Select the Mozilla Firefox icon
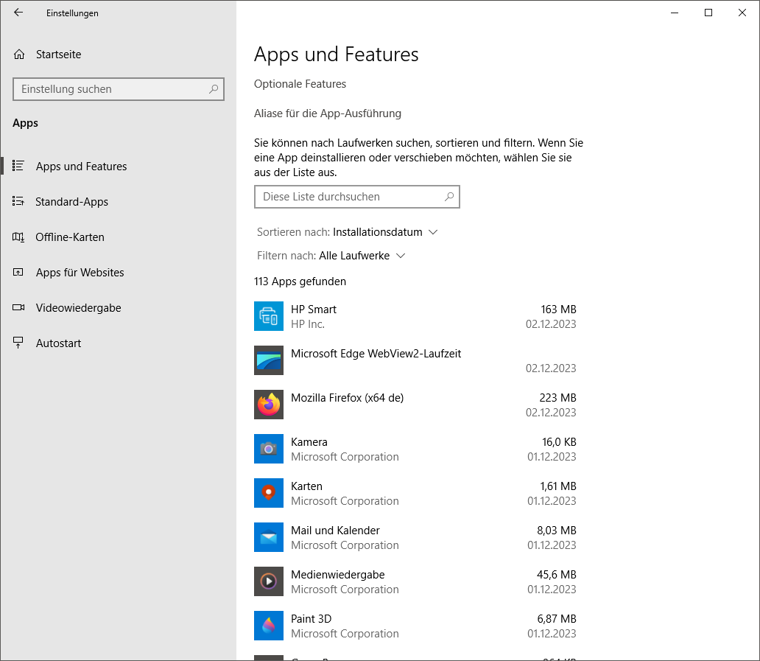Screen dimensions: 760x661 [x=269, y=405]
